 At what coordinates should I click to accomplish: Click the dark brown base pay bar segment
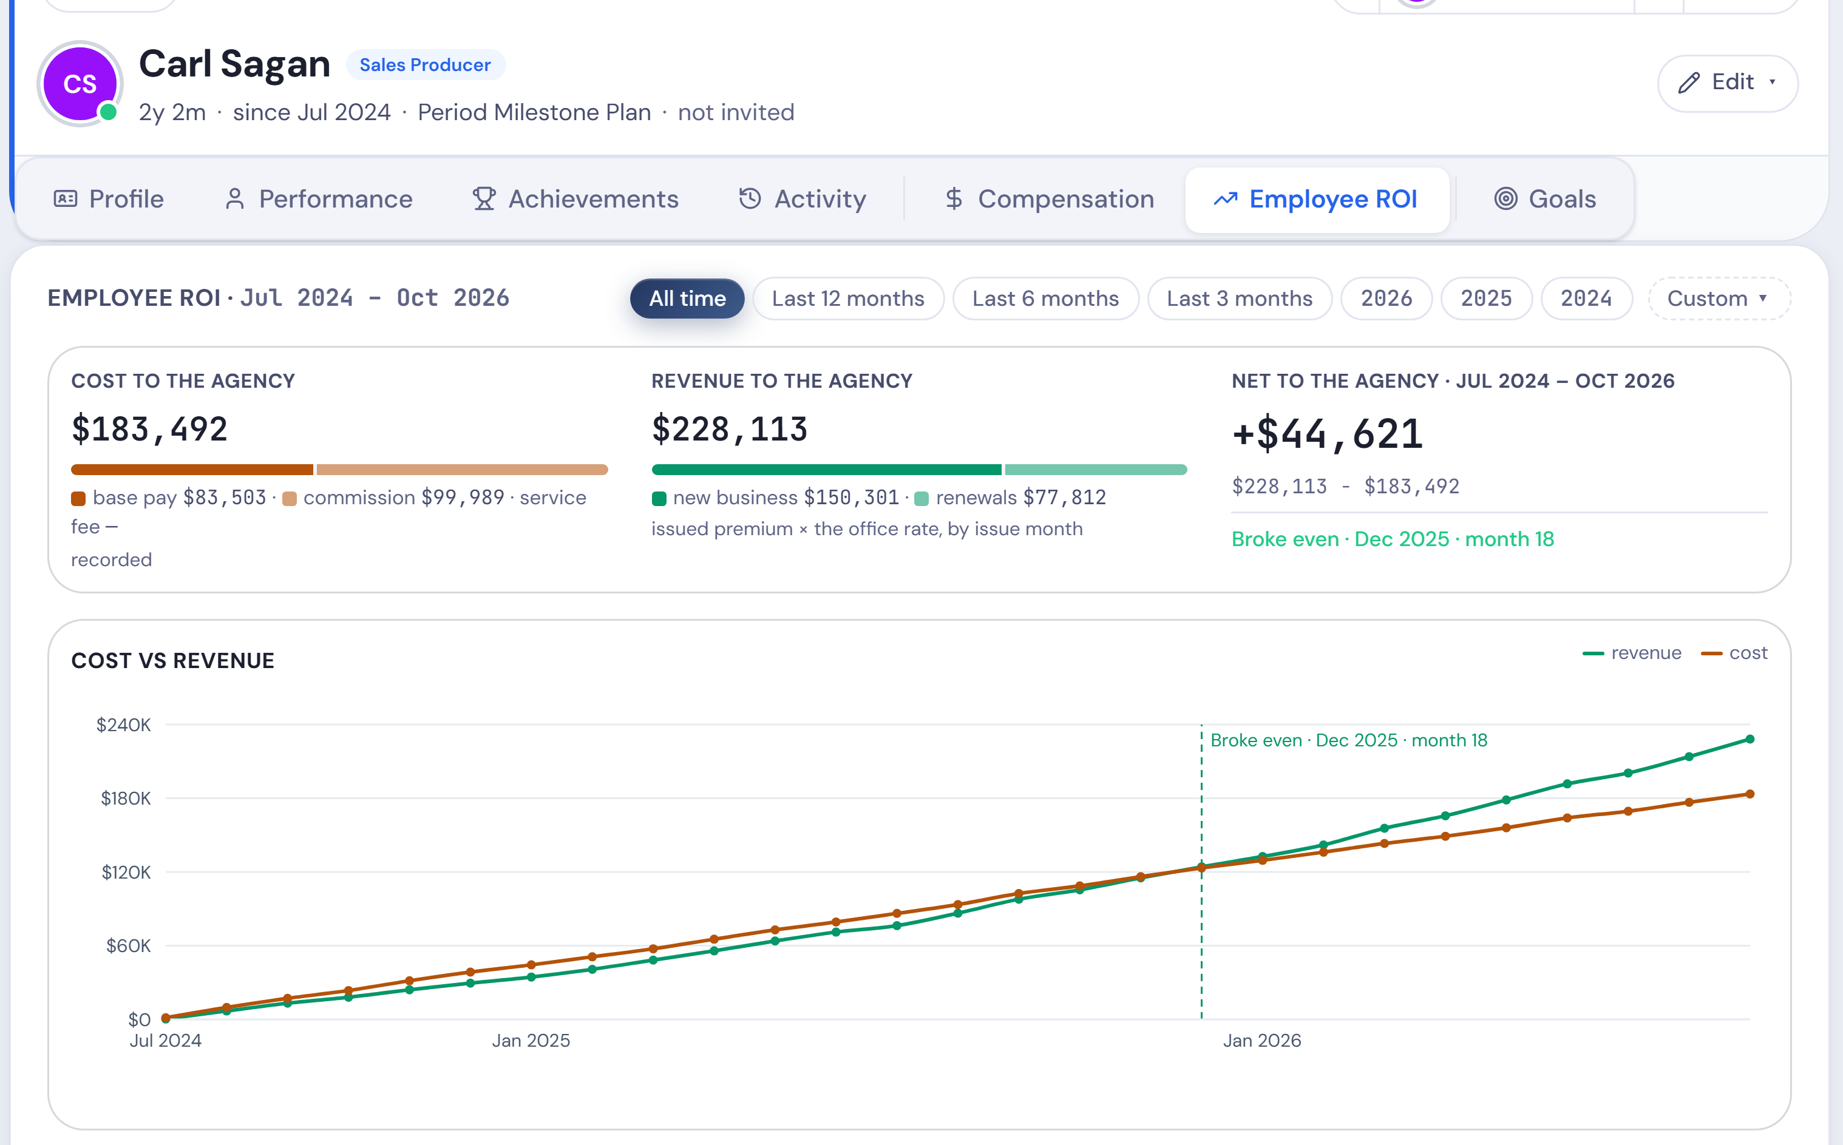[x=192, y=470]
